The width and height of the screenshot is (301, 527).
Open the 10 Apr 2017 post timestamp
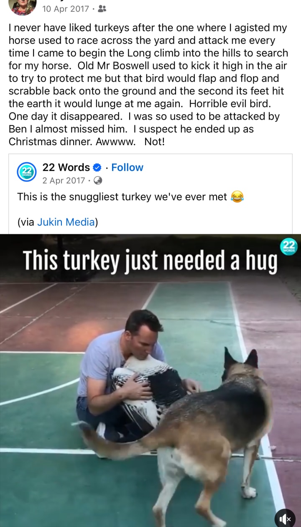(66, 9)
